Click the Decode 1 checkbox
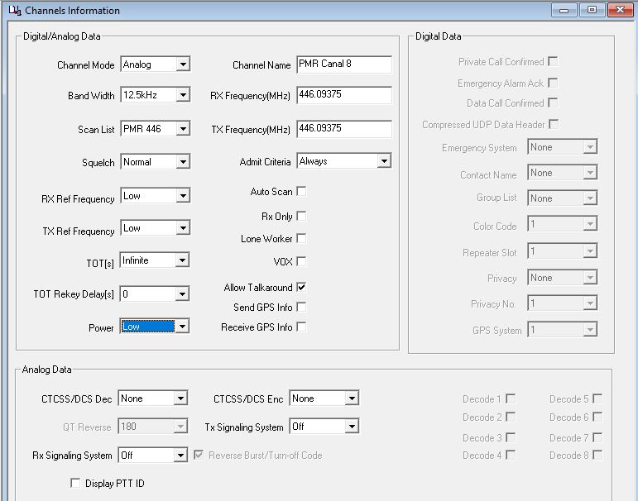Viewport: 638px width, 501px height. pyautogui.click(x=511, y=398)
